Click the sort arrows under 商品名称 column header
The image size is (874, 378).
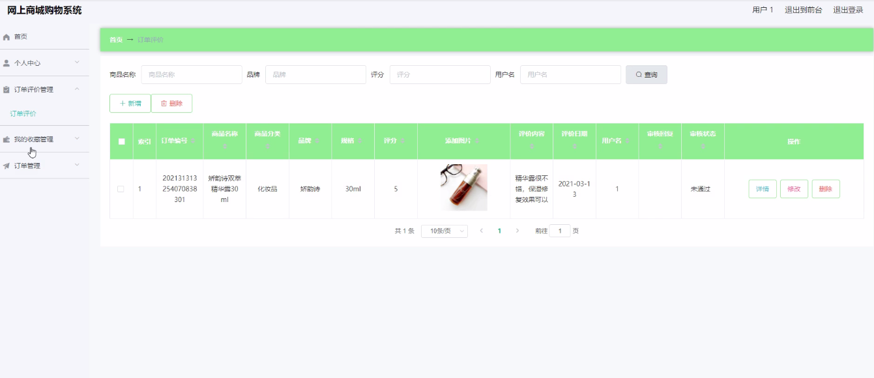[224, 147]
